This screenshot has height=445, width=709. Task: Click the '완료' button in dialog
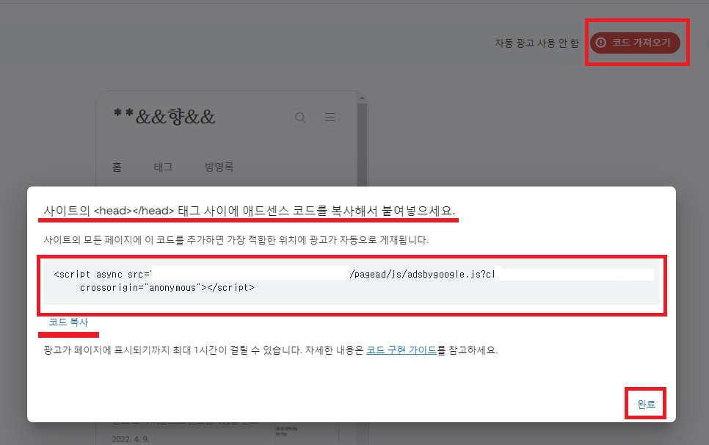pyautogui.click(x=646, y=405)
